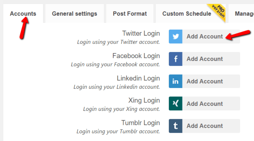Switch to General settings tab
The height and width of the screenshot is (141, 254).
pyautogui.click(x=74, y=14)
